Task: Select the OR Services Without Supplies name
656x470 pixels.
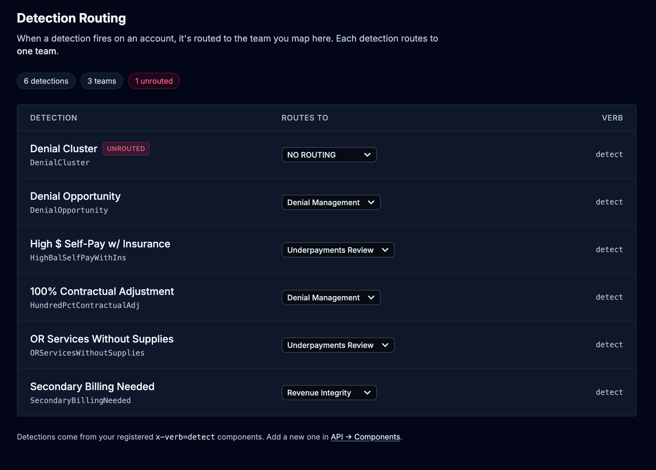Action: click(x=102, y=339)
